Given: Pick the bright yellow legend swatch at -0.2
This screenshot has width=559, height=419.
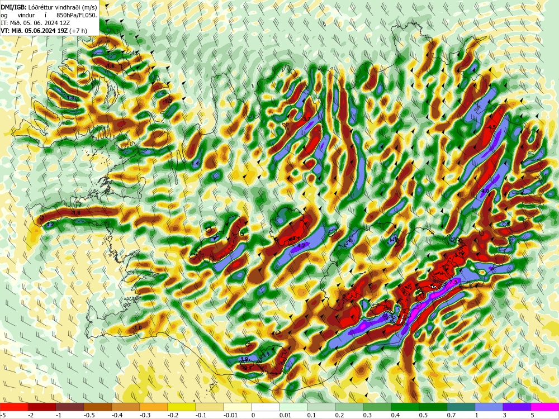Looking at the screenshot, I should click(182, 407).
